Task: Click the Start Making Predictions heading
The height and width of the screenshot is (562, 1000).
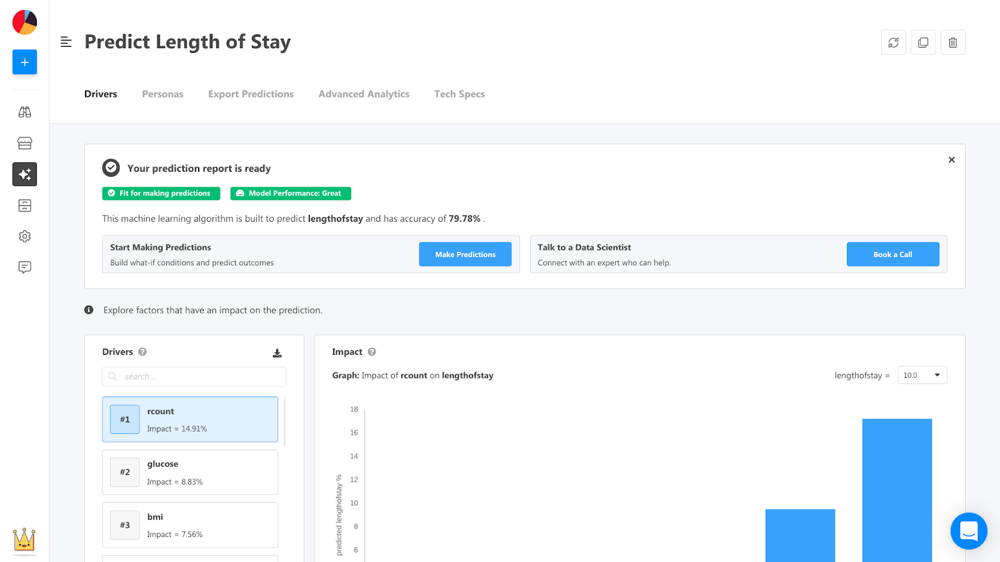Action: tap(161, 247)
